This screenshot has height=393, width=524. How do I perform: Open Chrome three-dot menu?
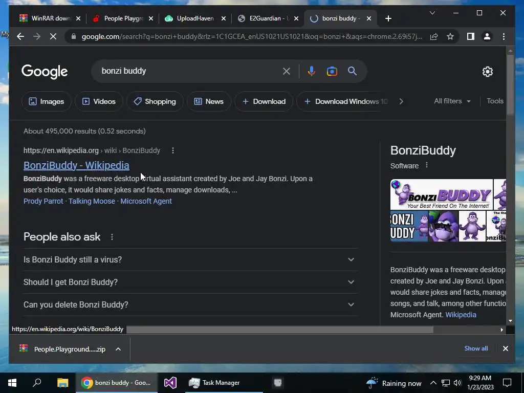[504, 36]
